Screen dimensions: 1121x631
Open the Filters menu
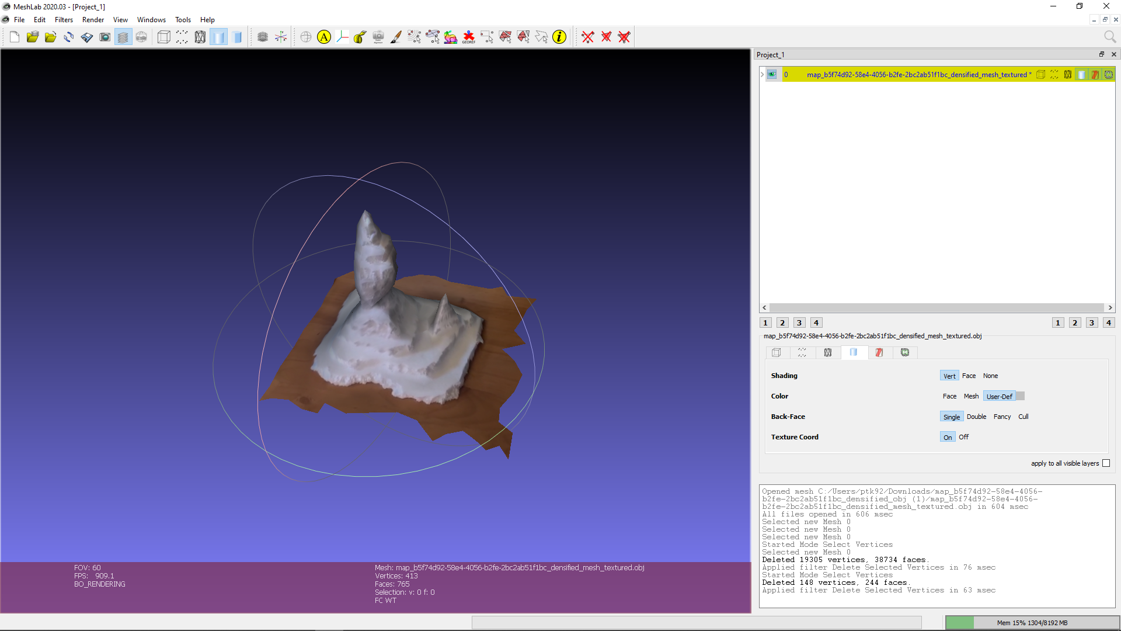[x=64, y=19]
